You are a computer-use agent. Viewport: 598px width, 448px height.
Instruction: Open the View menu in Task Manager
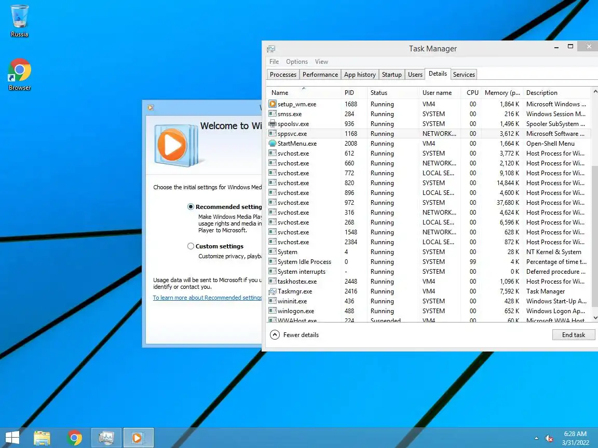[x=321, y=62]
